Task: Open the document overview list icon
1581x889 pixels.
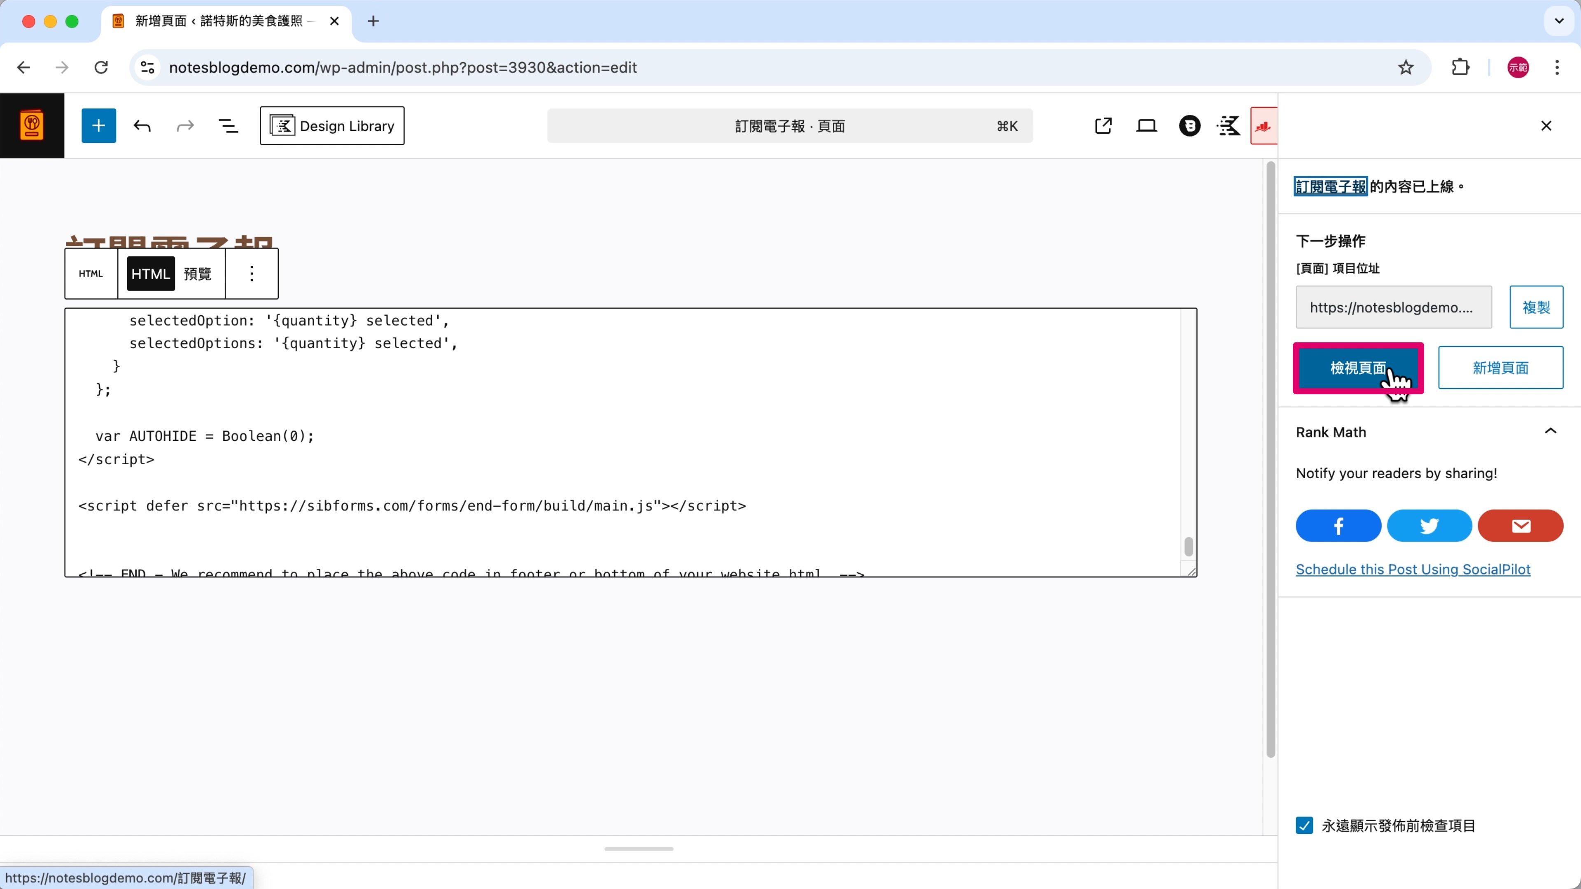Action: coord(229,126)
